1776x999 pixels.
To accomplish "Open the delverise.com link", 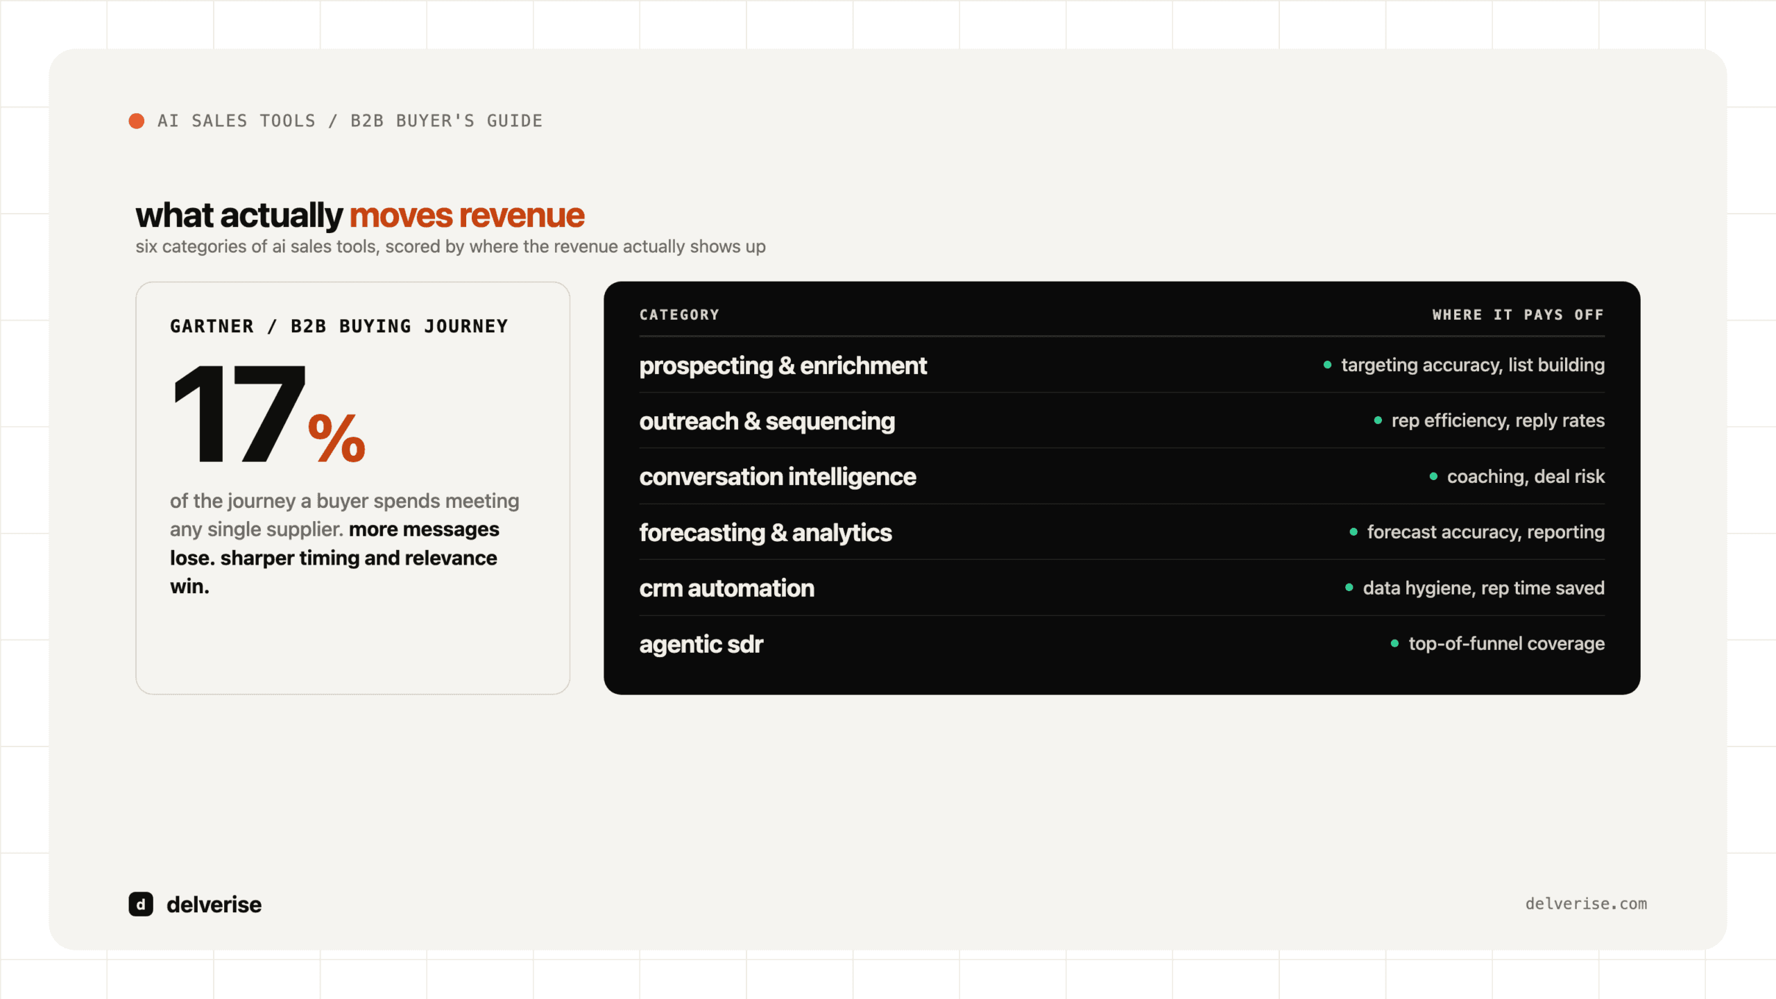I will (x=1586, y=904).
